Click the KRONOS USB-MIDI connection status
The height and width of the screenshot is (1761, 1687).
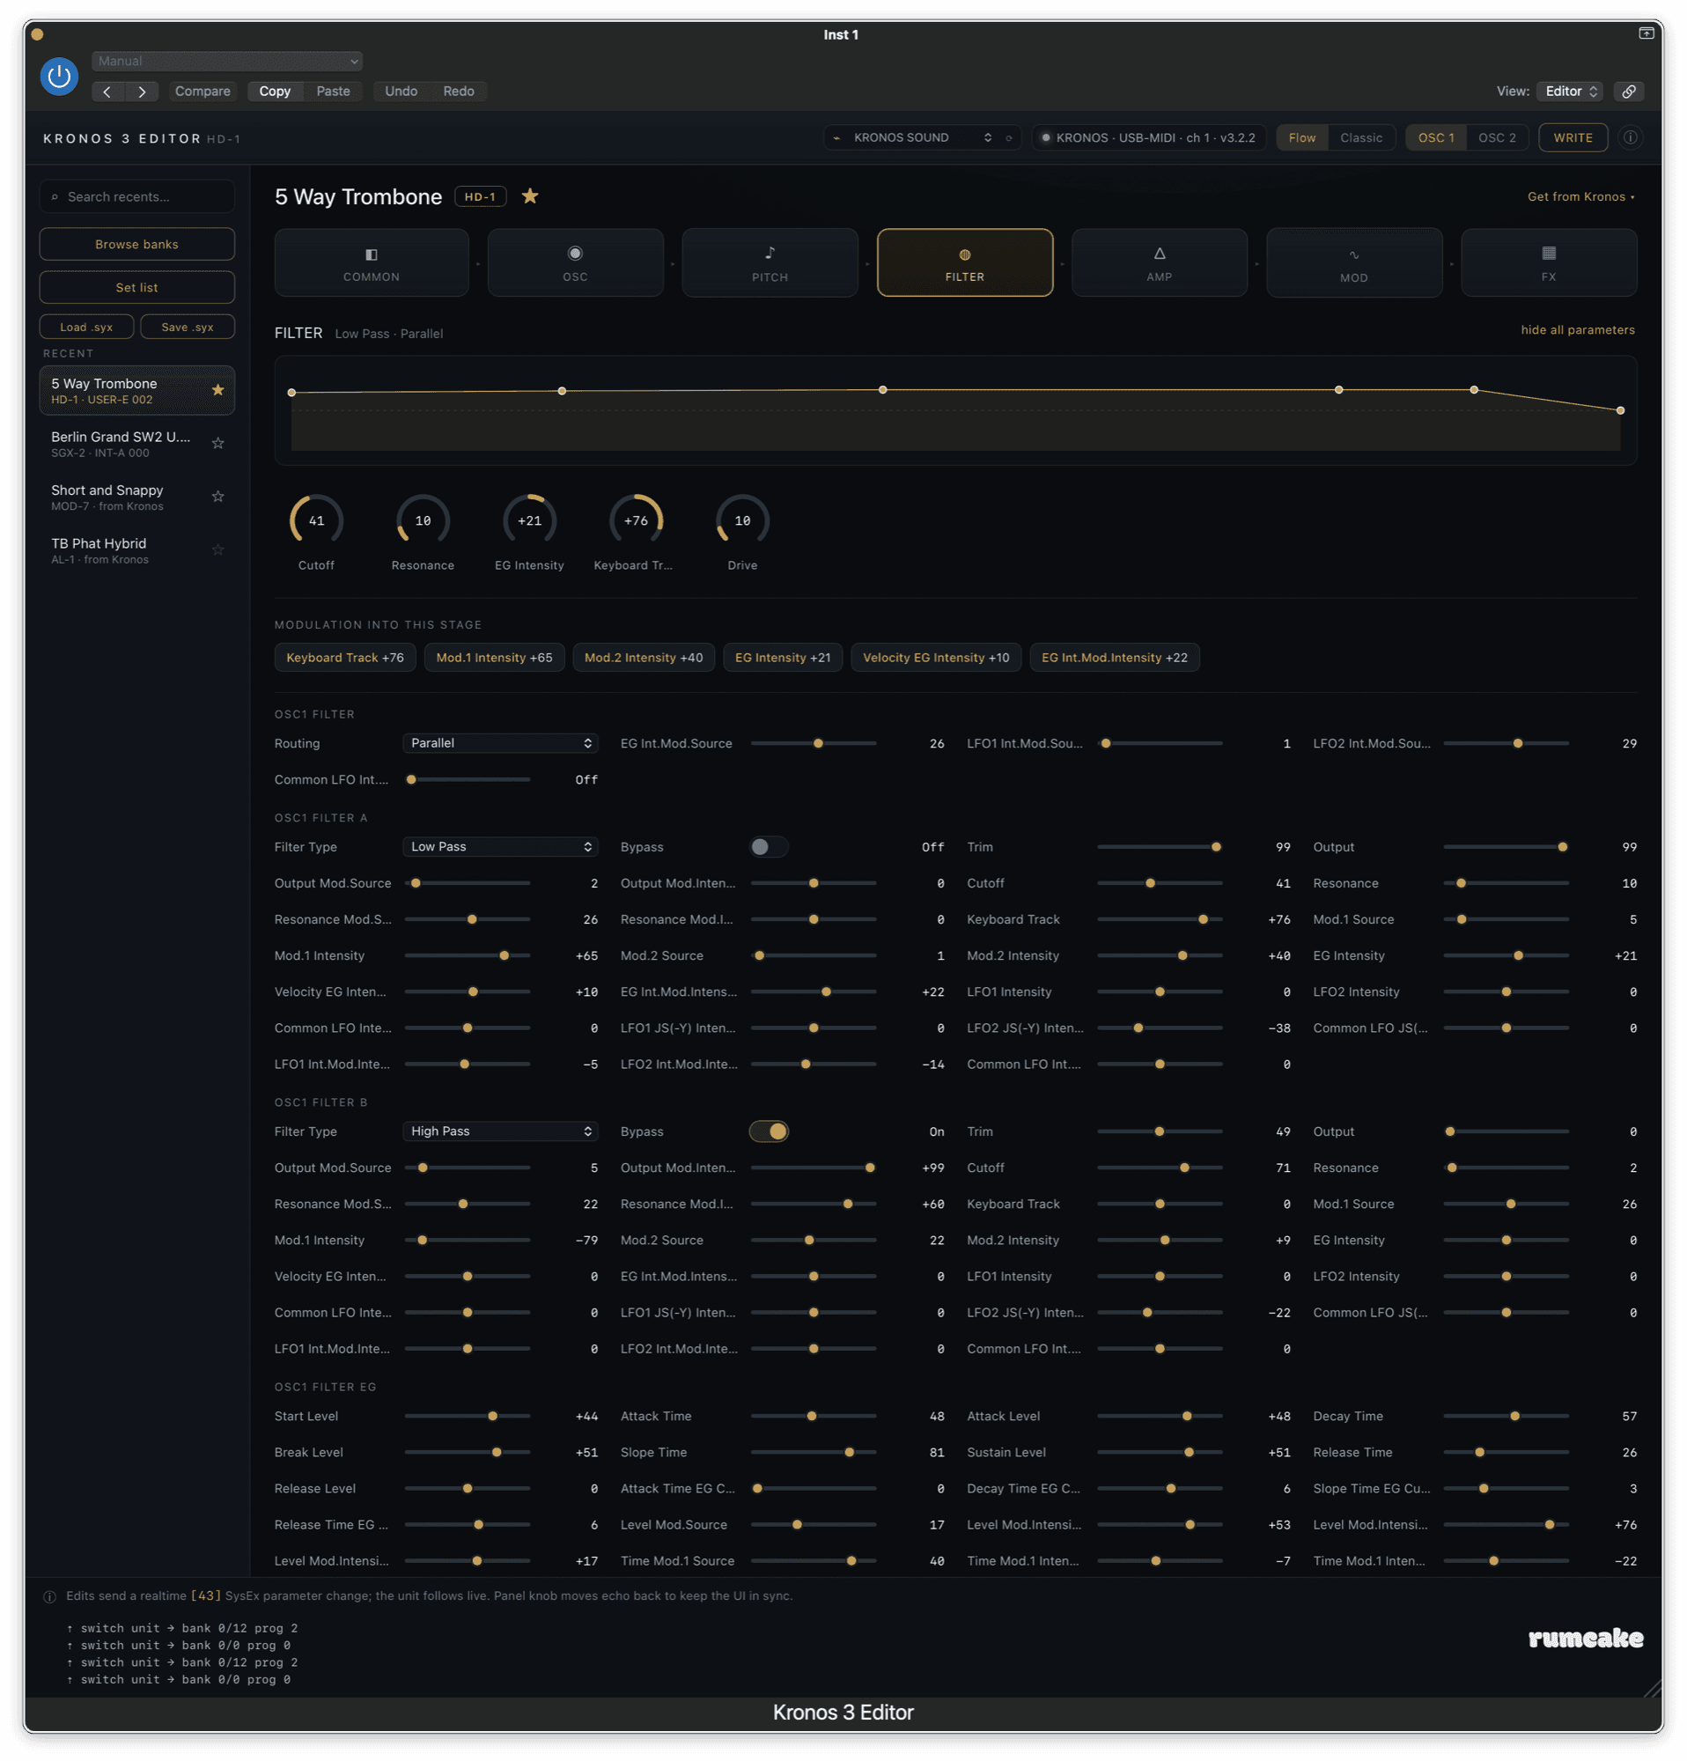point(1148,137)
